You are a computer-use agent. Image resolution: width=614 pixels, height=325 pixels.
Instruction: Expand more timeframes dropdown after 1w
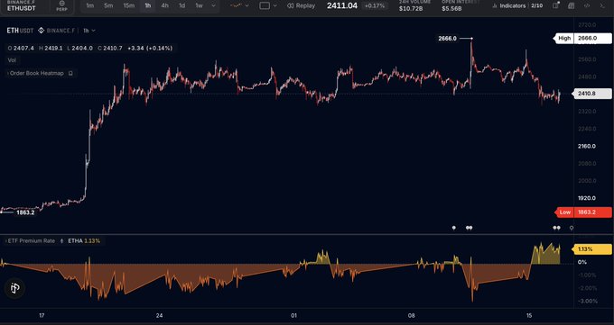click(213, 6)
